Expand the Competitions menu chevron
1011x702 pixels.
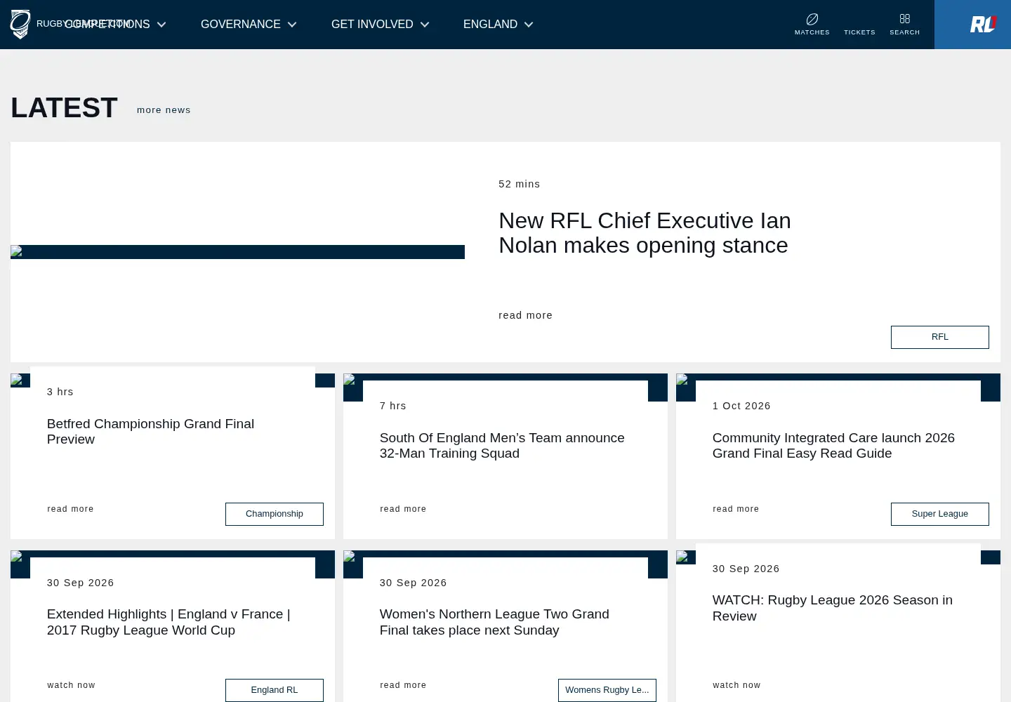point(161,25)
